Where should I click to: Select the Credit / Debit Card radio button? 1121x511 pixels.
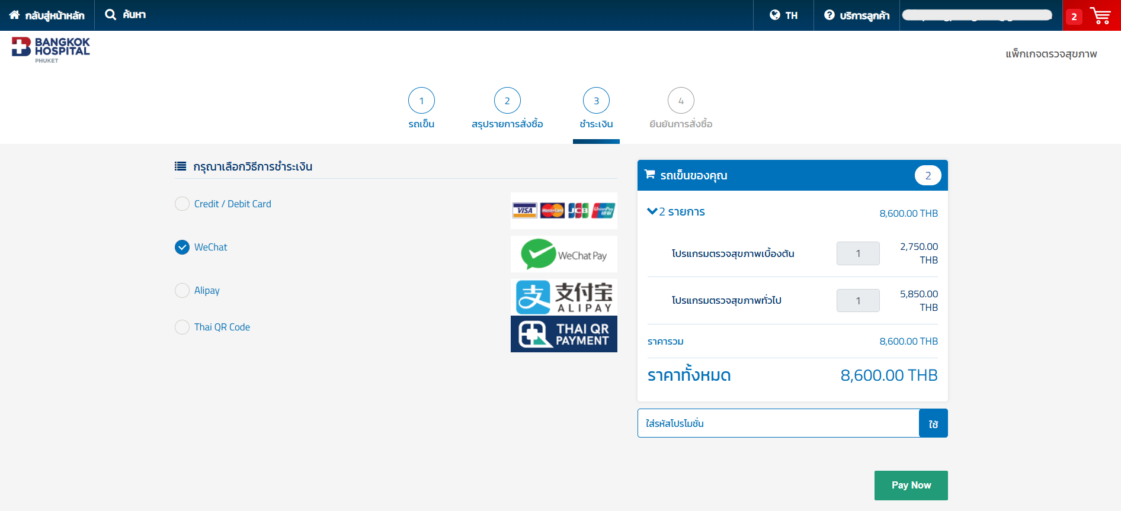(182, 204)
